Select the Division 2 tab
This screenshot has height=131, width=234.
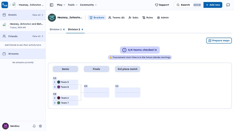coord(75,29)
